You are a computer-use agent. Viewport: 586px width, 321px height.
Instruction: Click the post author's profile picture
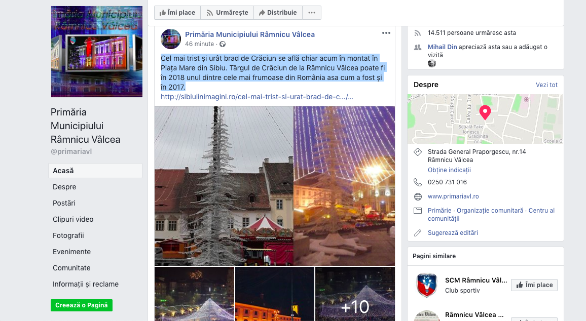click(171, 39)
